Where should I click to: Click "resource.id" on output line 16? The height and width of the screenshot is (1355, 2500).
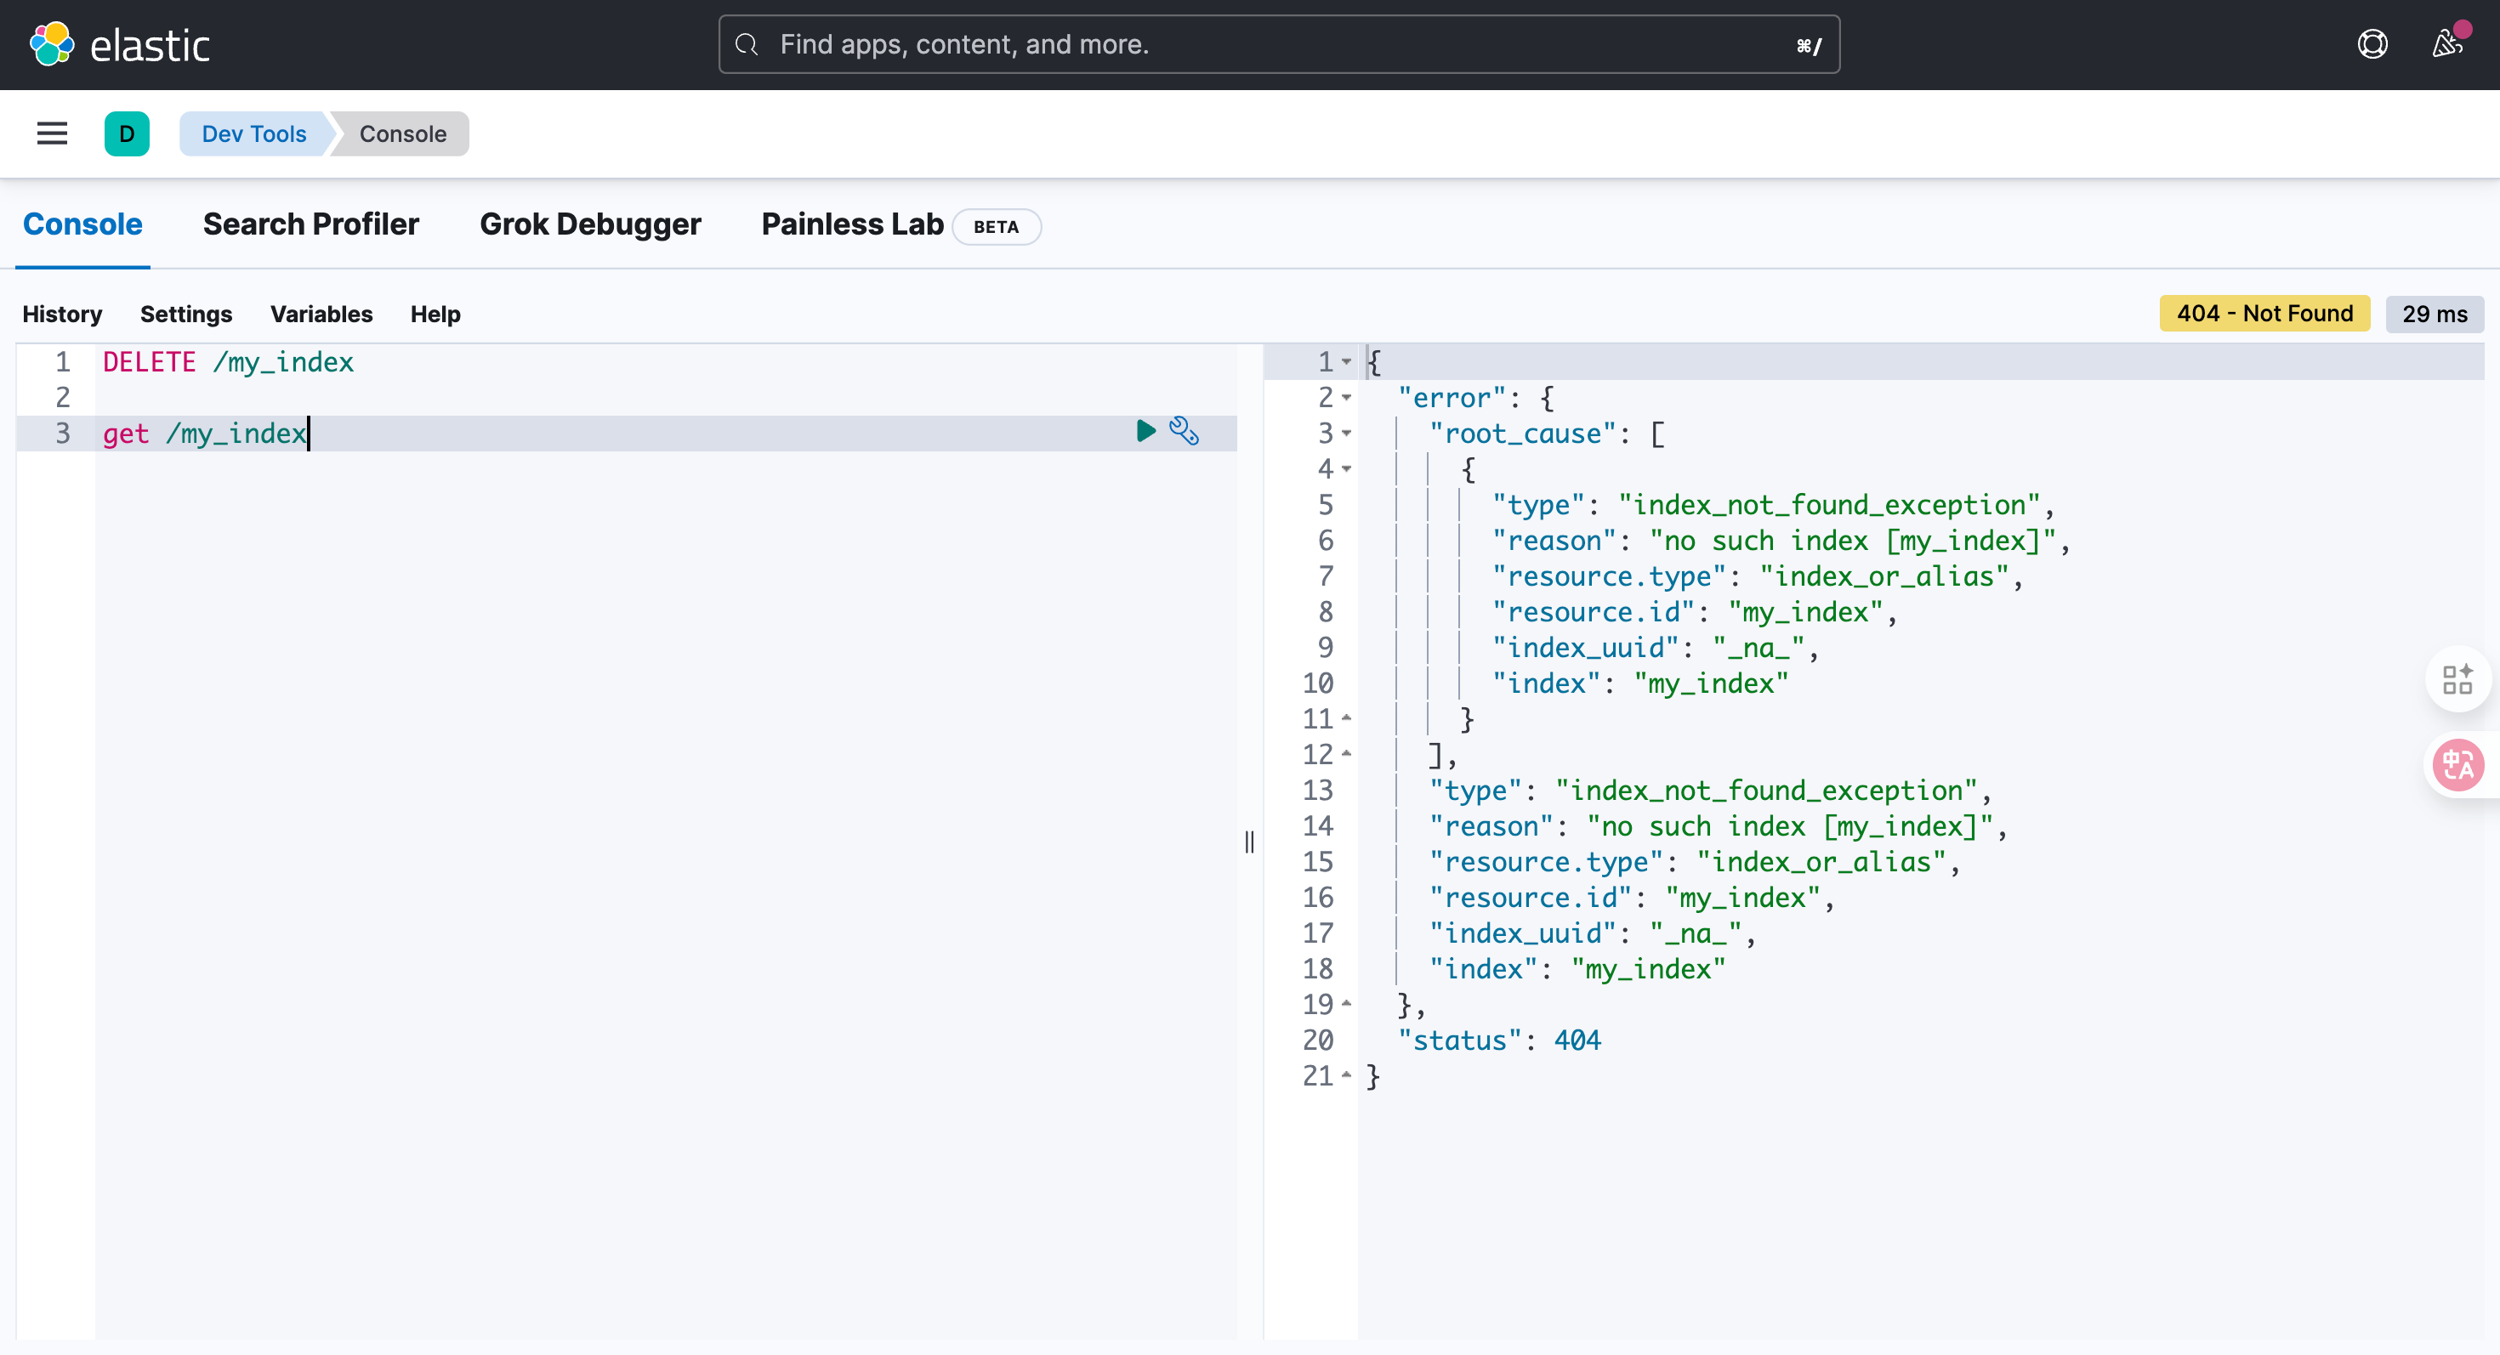pyautogui.click(x=1531, y=899)
